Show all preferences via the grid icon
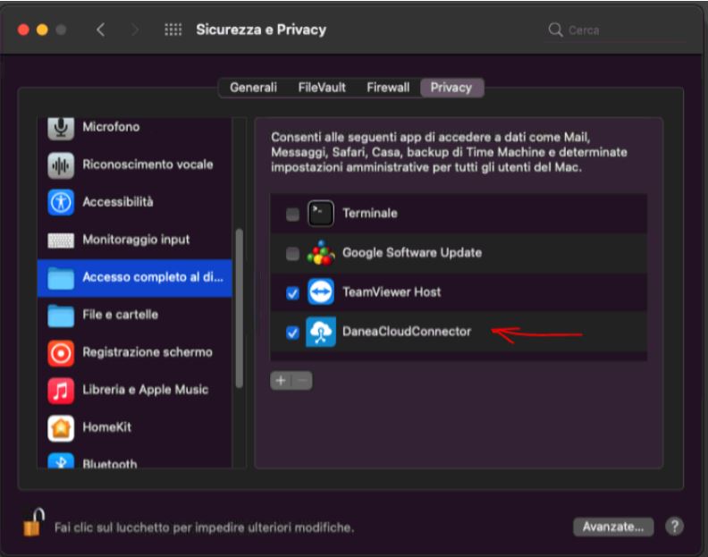708x557 pixels. (173, 30)
